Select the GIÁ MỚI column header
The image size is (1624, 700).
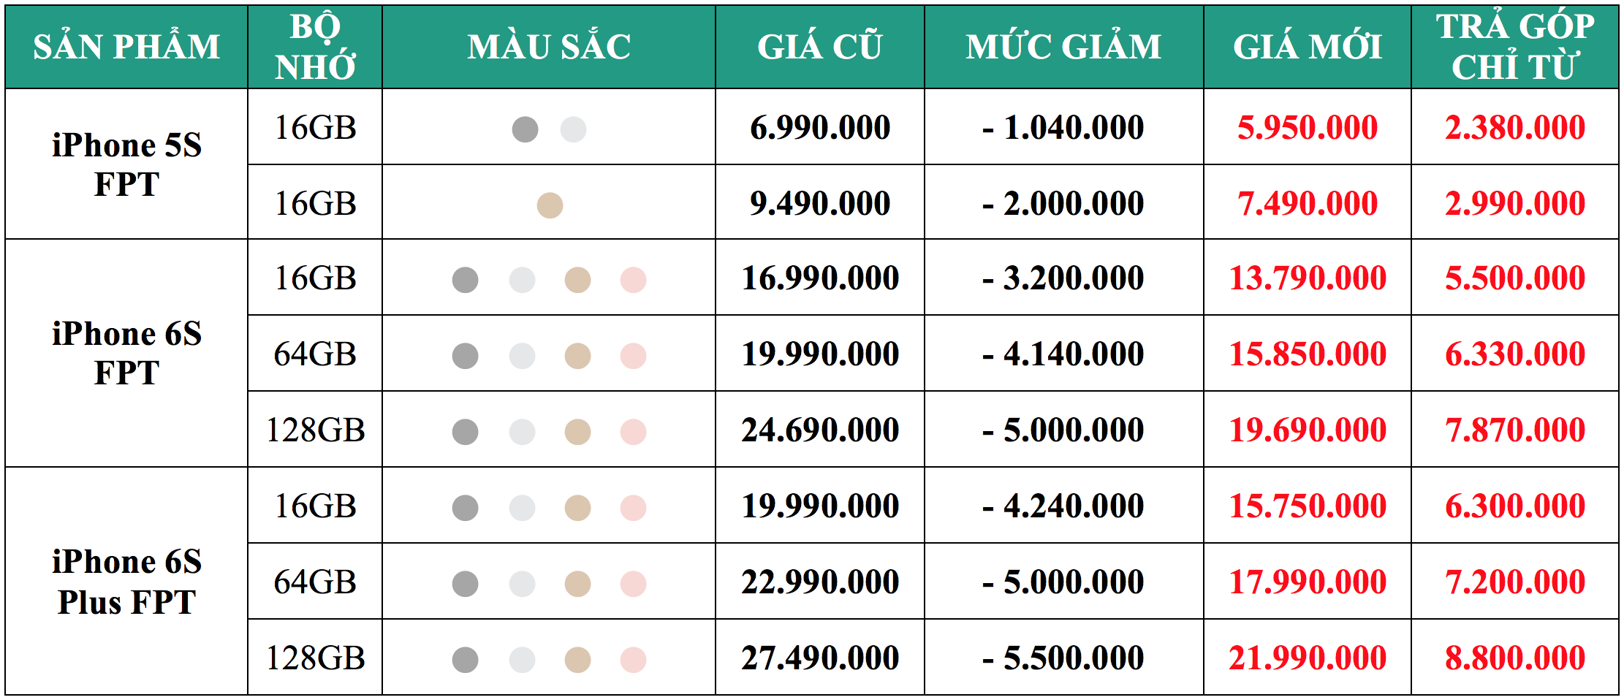pyautogui.click(x=1307, y=47)
